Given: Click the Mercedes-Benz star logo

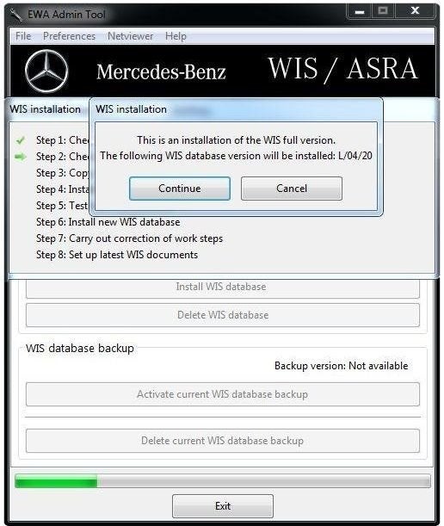Looking at the screenshot, I should click(46, 71).
